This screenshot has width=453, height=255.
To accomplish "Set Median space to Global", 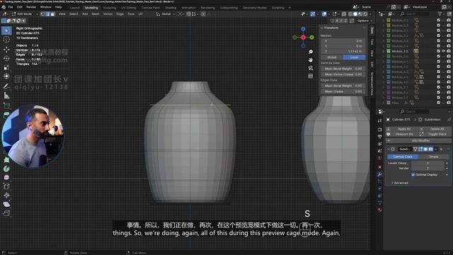I will [332, 57].
